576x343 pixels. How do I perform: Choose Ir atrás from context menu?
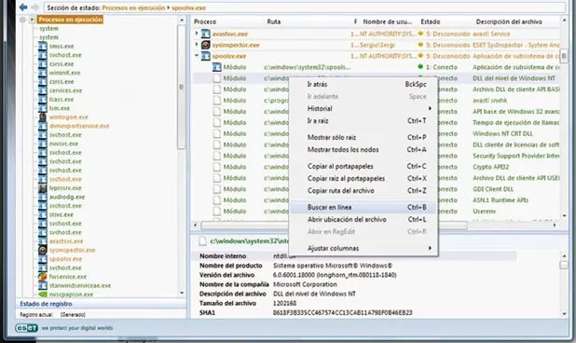click(363, 84)
